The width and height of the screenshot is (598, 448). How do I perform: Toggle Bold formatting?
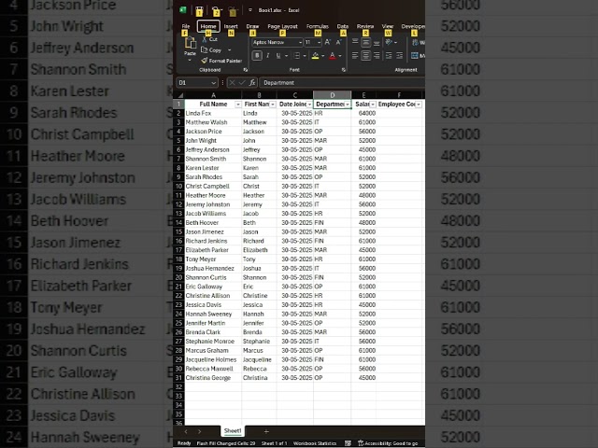257,56
